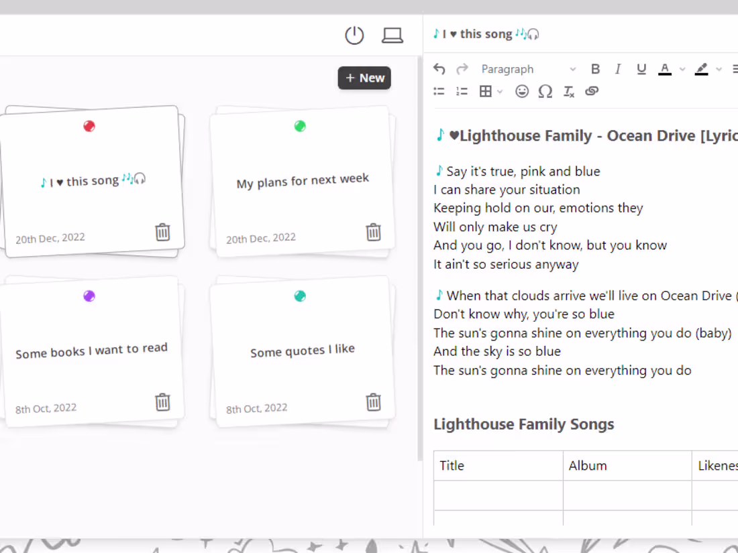Click the laptop display icon
This screenshot has width=738, height=553.
coord(392,36)
